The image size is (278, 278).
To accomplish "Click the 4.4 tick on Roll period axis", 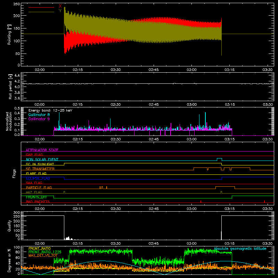I will point(17,75).
